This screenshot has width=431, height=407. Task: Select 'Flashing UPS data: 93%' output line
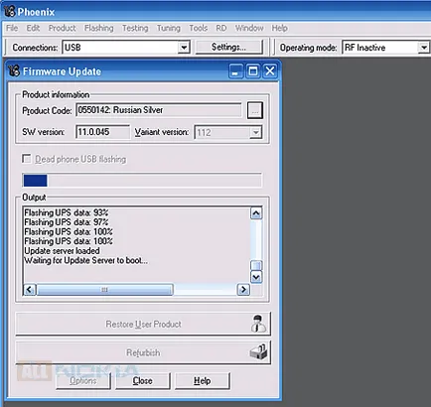67,212
